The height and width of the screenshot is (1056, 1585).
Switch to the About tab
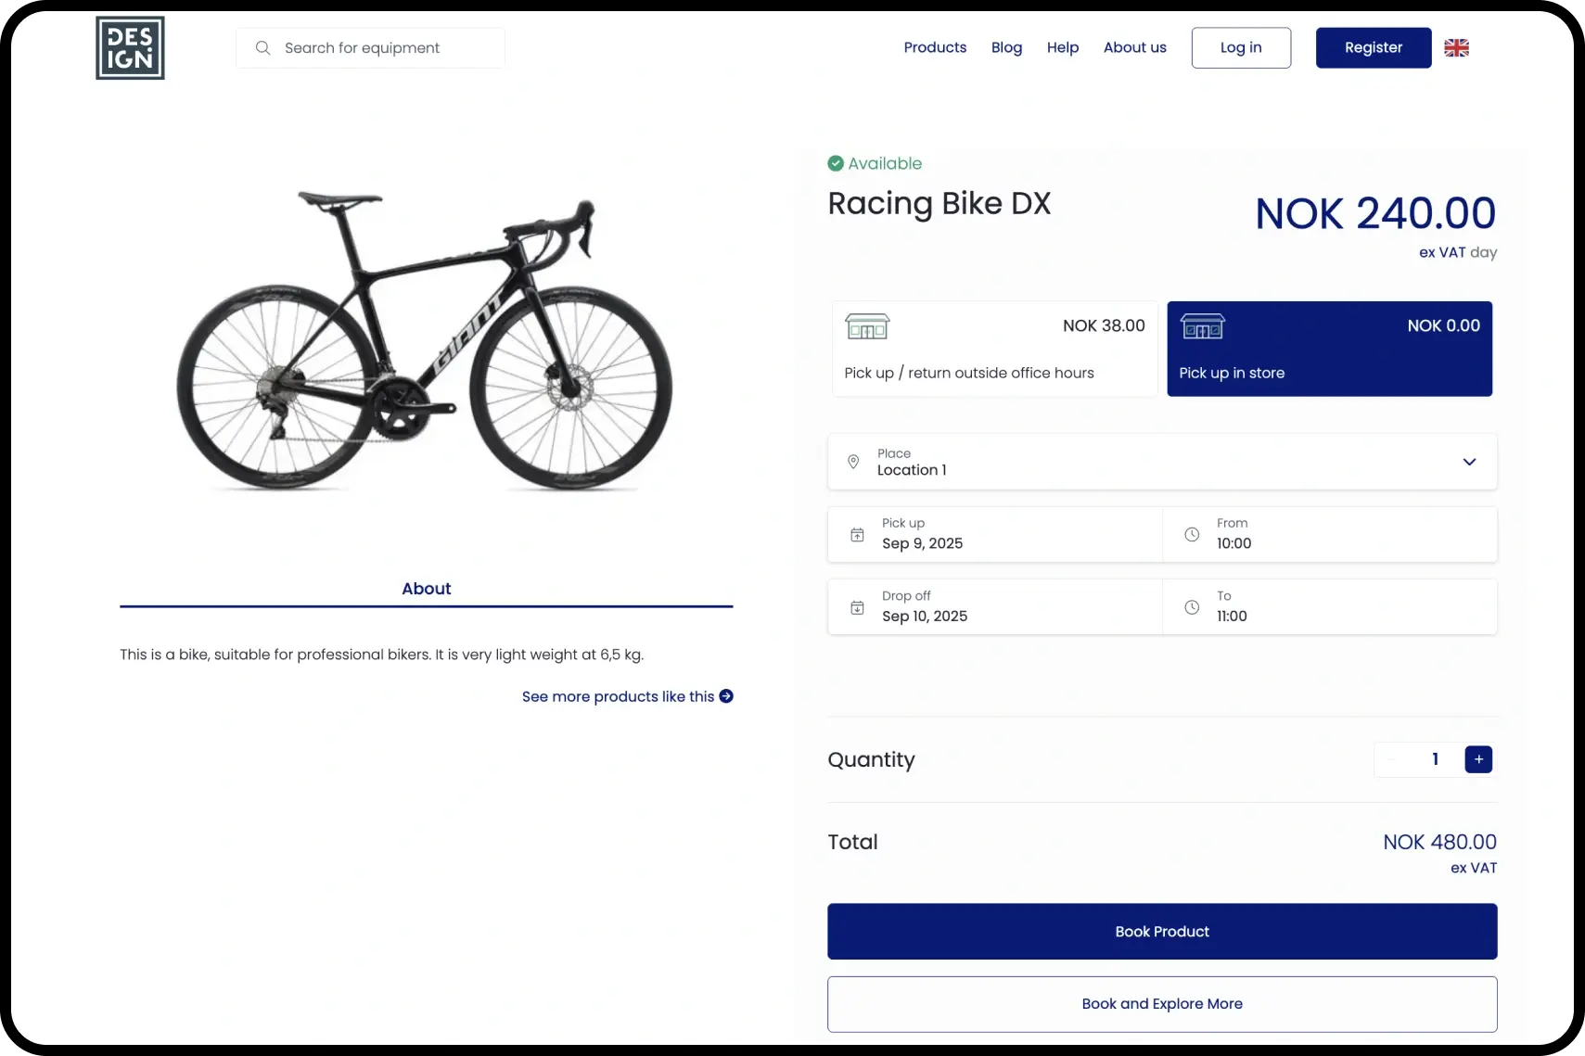coord(426,589)
